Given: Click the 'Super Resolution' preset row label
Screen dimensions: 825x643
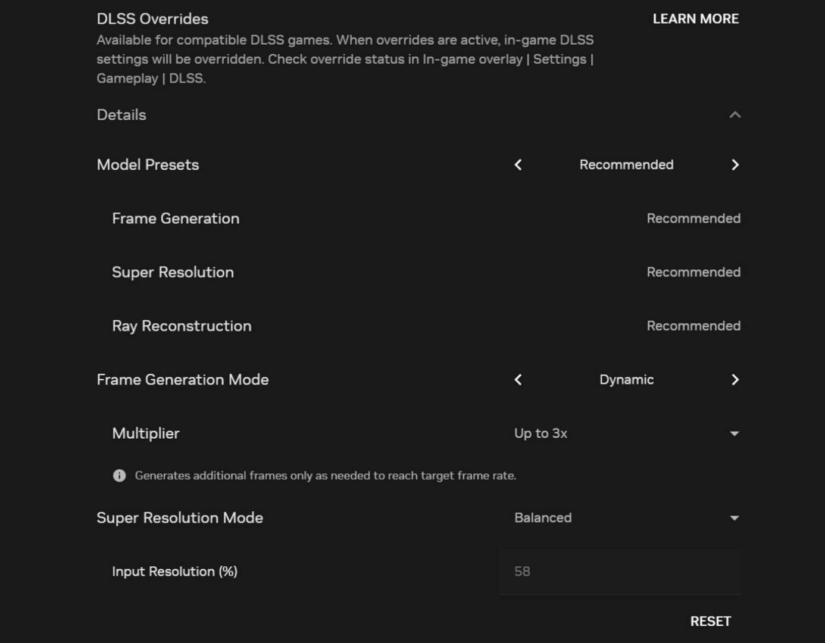Looking at the screenshot, I should [173, 272].
